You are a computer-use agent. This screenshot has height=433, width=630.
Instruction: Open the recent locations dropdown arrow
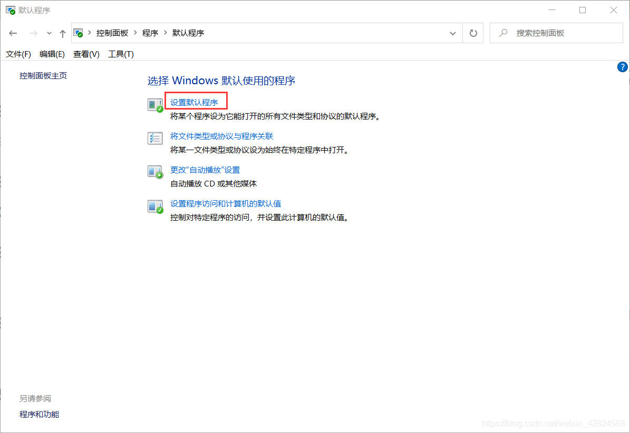[x=49, y=33]
